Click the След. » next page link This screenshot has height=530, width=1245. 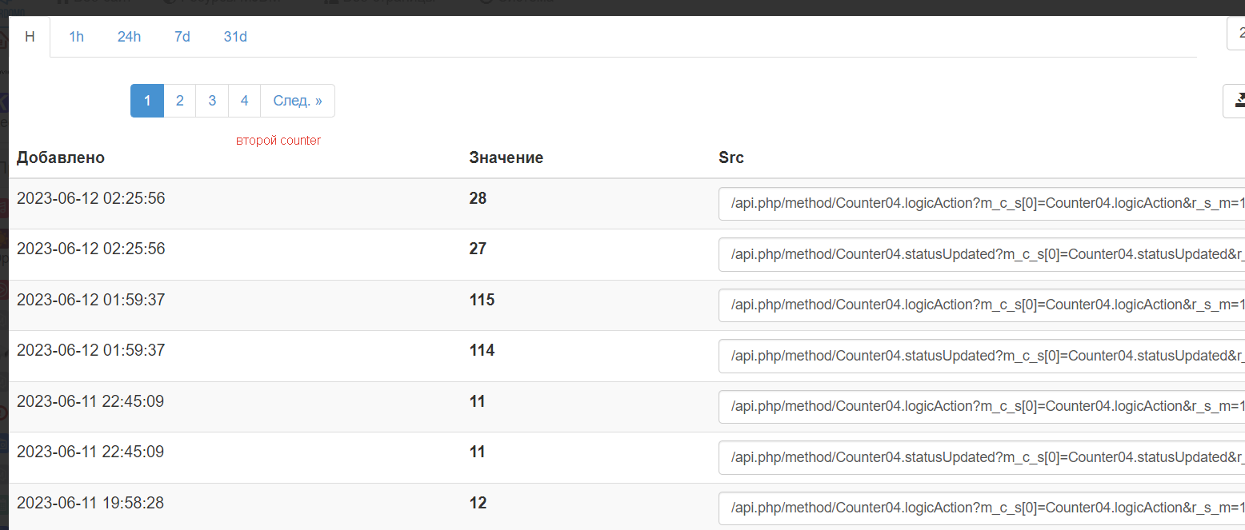click(298, 101)
